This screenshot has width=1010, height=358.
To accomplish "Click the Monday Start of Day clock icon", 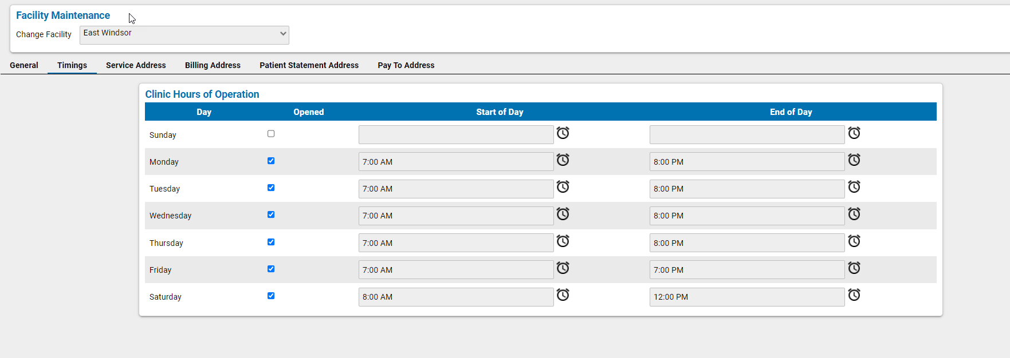I will (563, 160).
